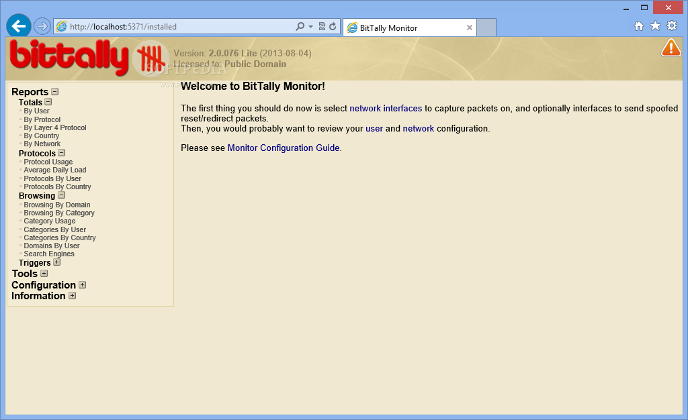Open the Search Engines report
This screenshot has height=420, width=688.
point(49,254)
